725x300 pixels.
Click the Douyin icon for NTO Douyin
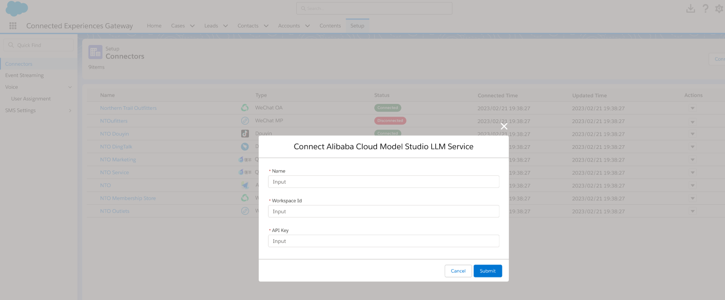click(x=245, y=133)
